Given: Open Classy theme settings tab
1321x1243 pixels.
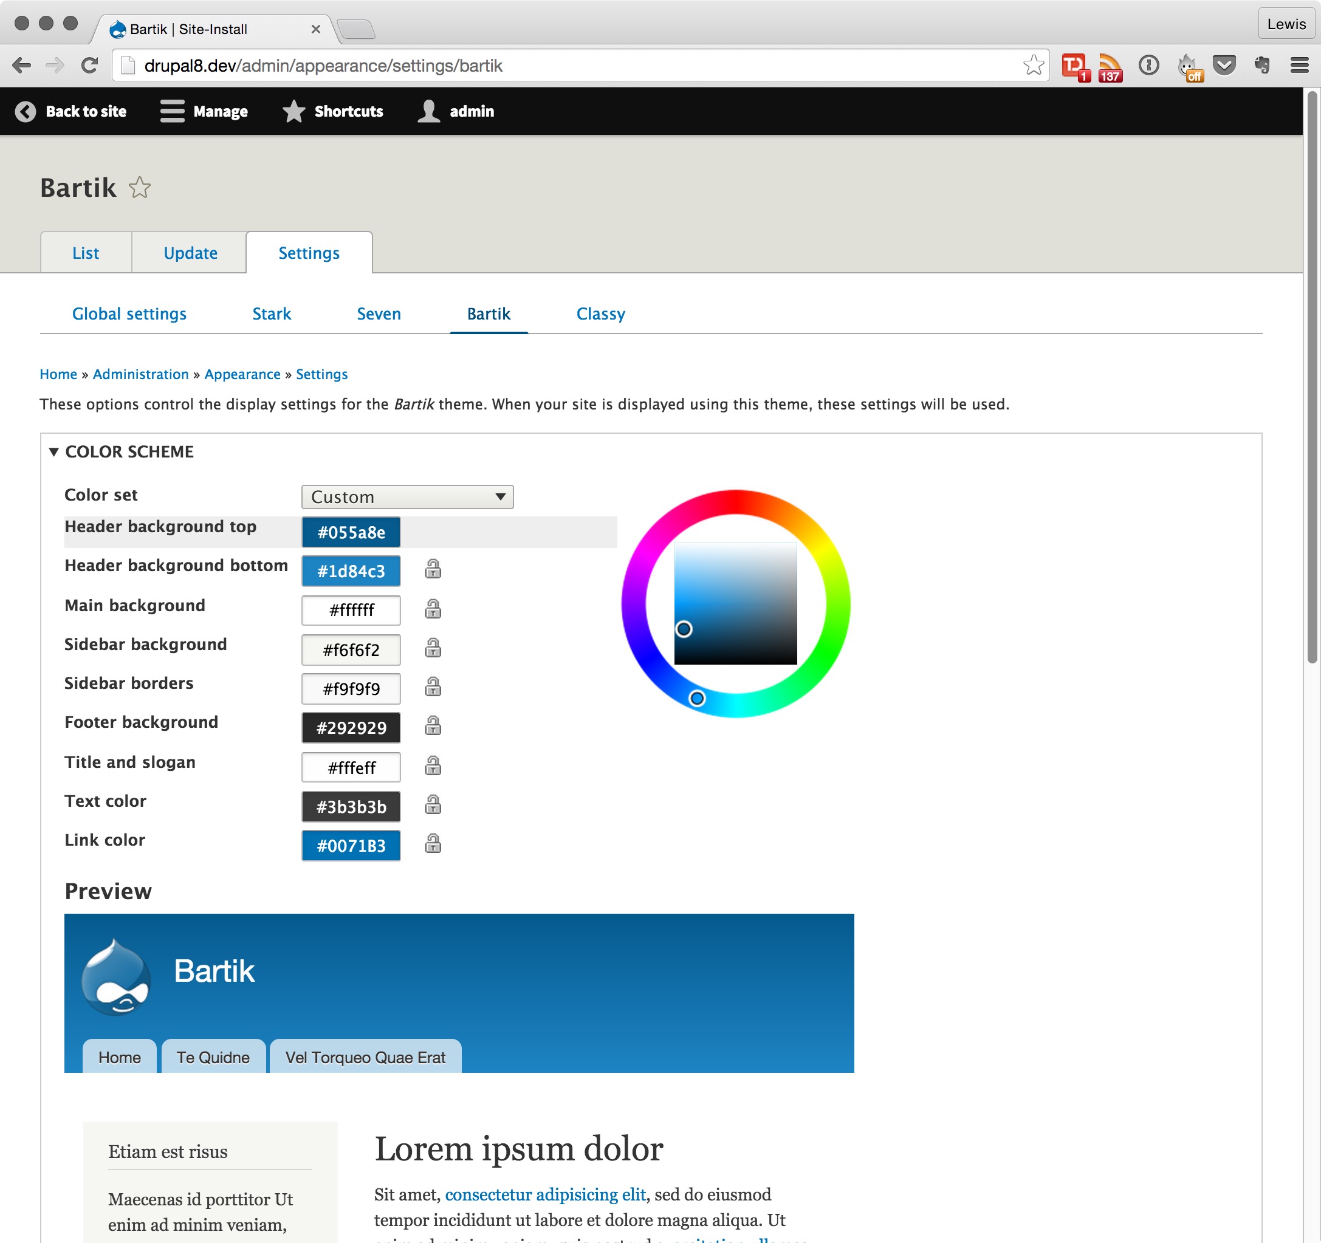Looking at the screenshot, I should click(x=601, y=313).
